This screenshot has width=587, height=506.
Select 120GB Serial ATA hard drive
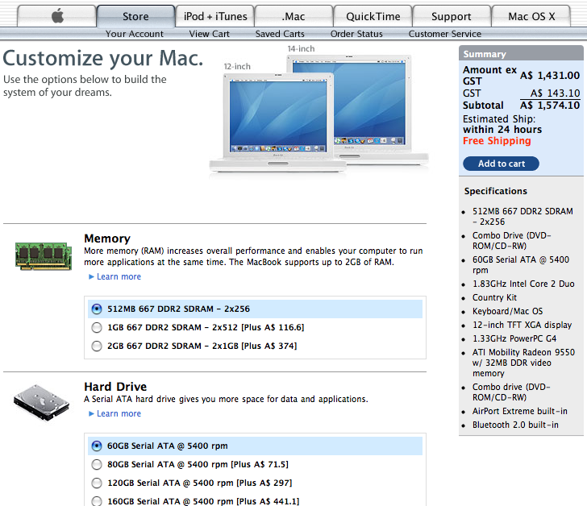tap(255, 483)
